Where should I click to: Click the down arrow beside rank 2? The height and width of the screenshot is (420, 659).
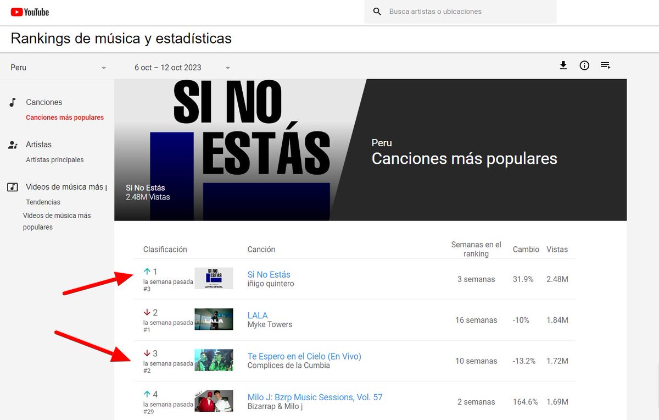(147, 312)
